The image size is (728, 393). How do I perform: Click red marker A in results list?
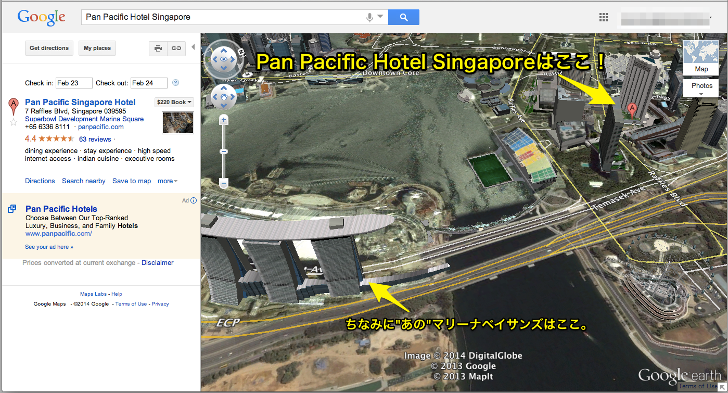click(14, 106)
